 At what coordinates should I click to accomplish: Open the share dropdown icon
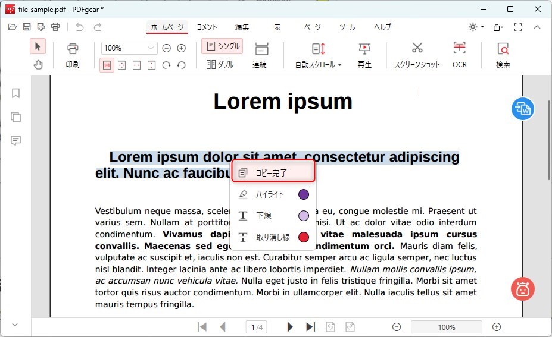(498, 27)
